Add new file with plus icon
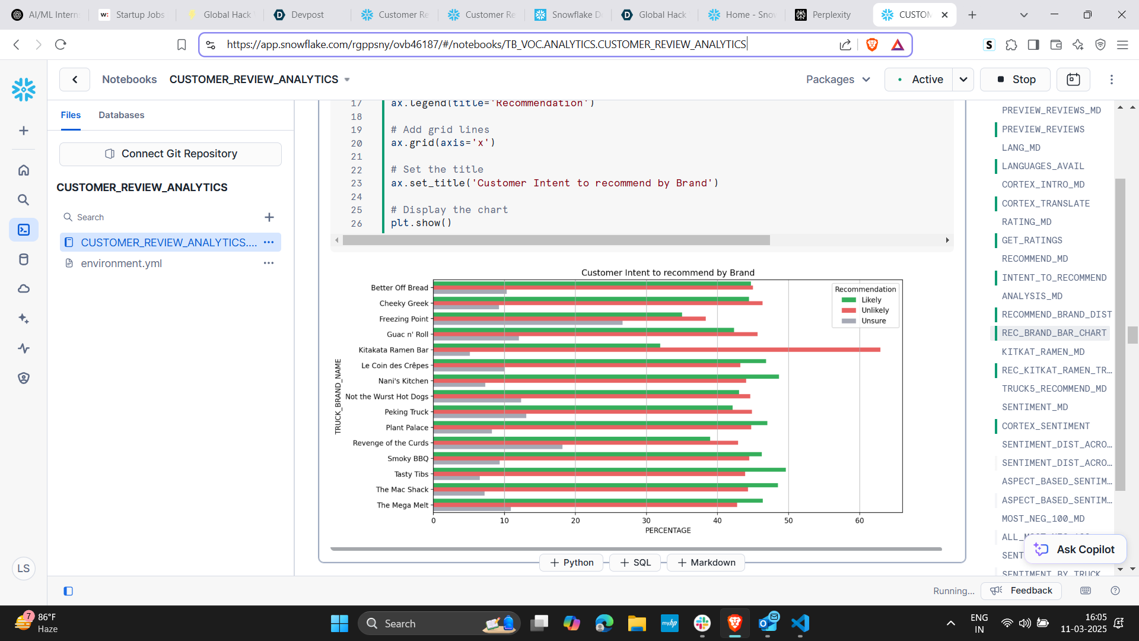The height and width of the screenshot is (641, 1139). (x=269, y=217)
